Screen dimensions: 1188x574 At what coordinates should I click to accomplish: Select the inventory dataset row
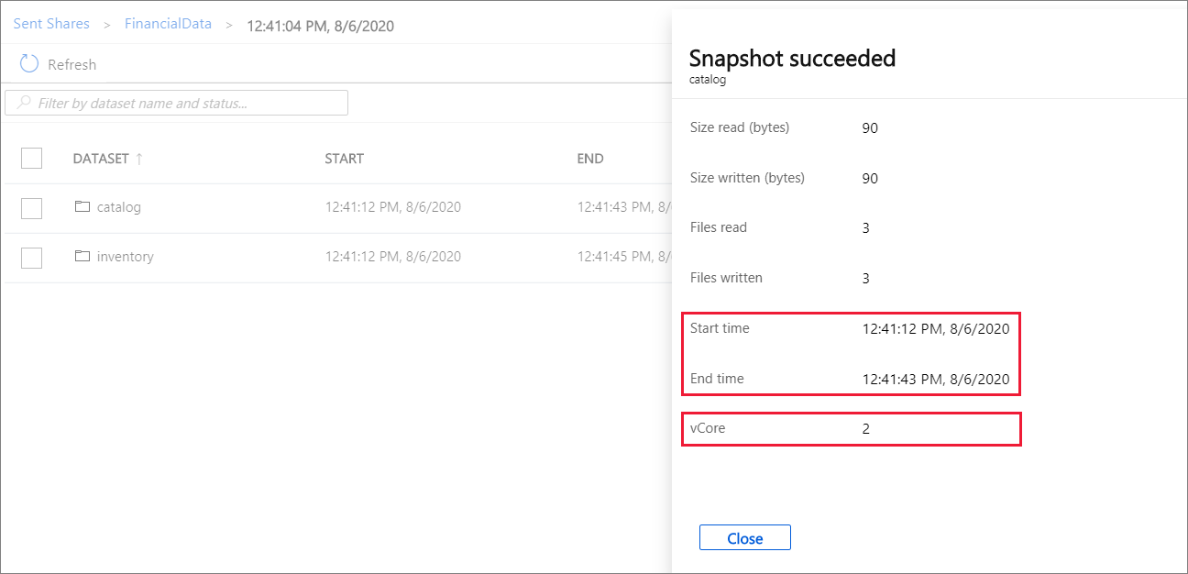[126, 256]
